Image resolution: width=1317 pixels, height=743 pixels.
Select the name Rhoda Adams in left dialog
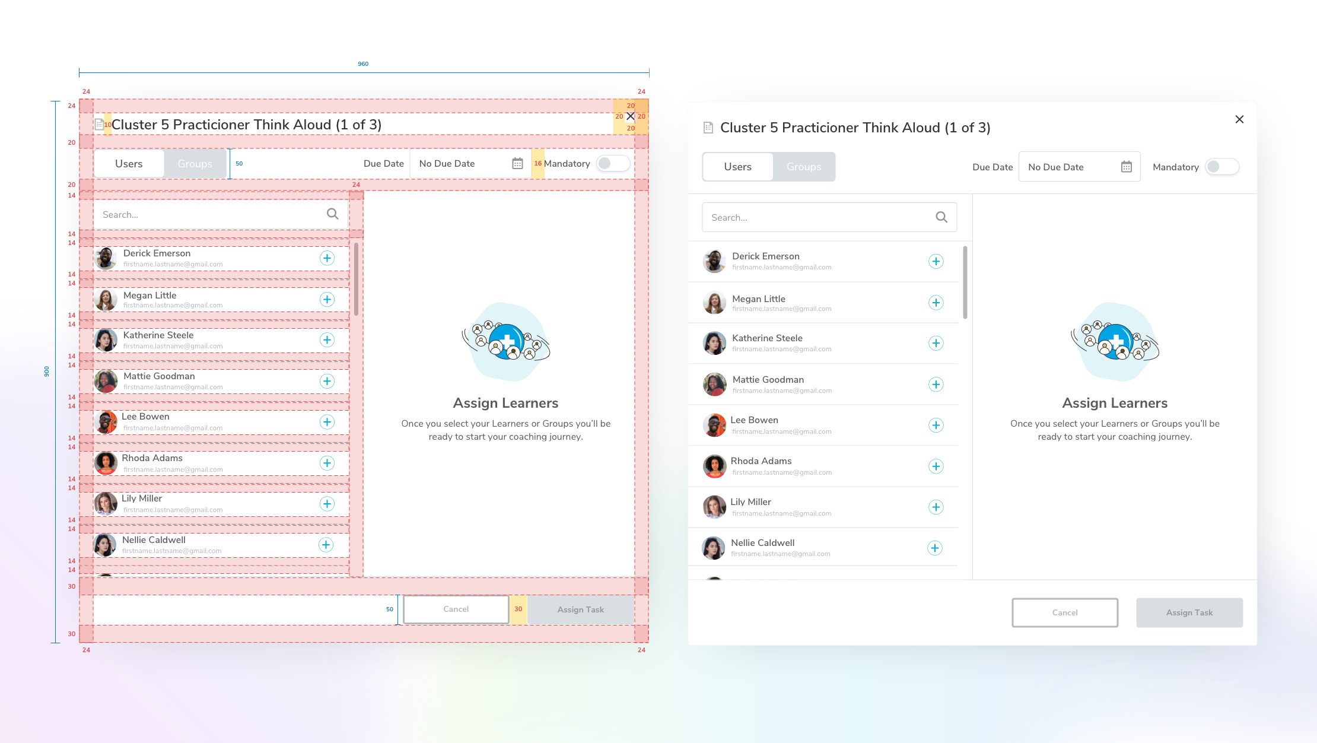pos(152,458)
